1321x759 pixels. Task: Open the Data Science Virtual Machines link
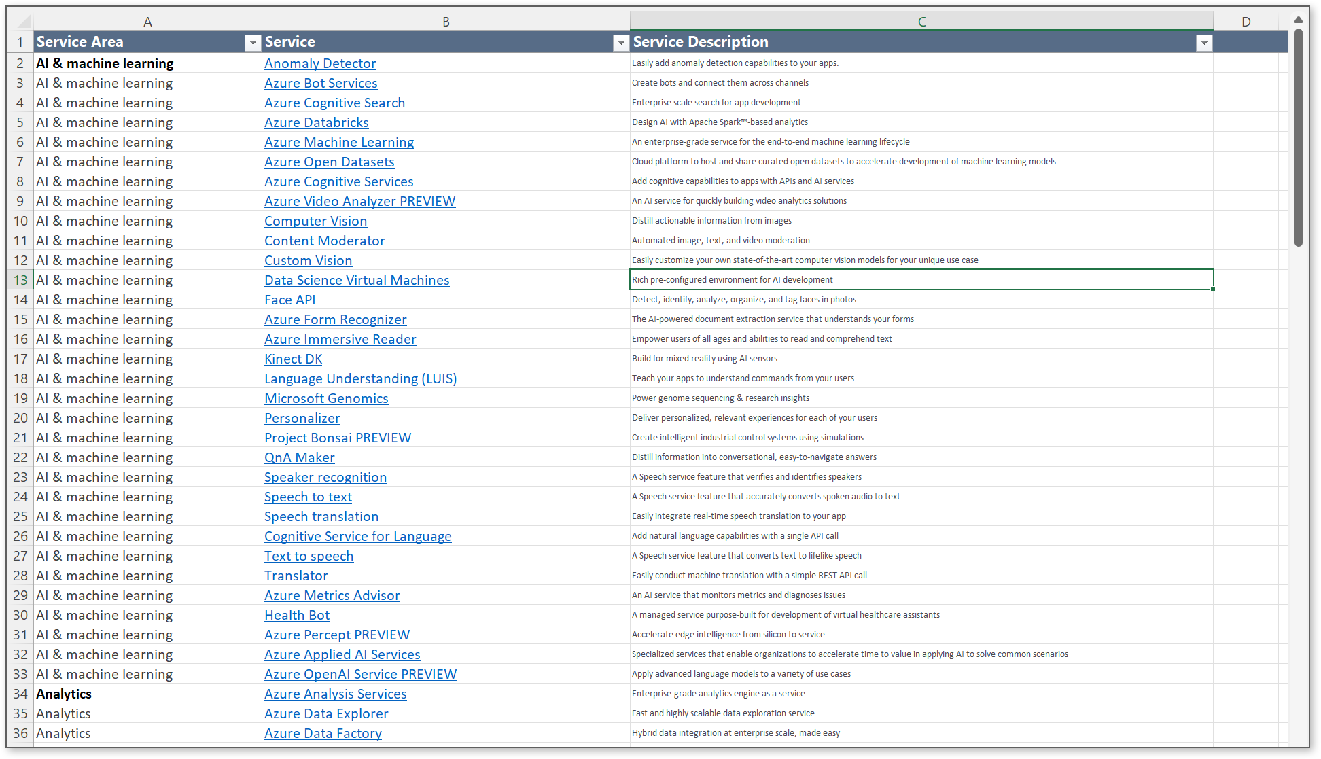357,280
